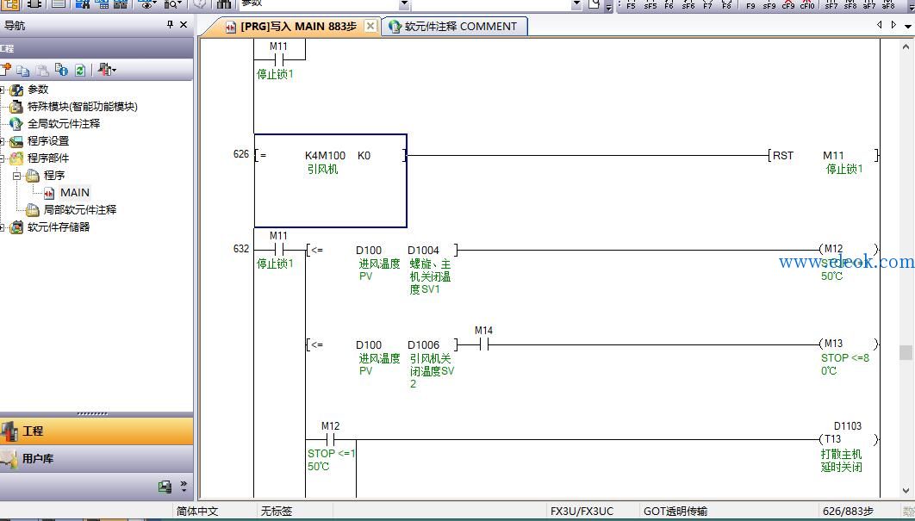Screen dimensions: 915x521
Task: Click the copy icon in navigation toolbar
Action: [x=23, y=71]
